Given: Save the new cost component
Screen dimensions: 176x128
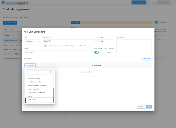Looking at the screenshot, I should click(x=149, y=106).
